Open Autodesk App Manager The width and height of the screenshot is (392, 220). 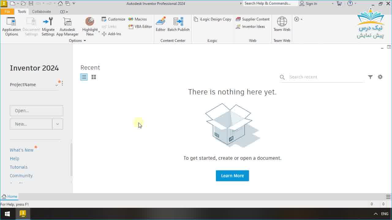pos(67,26)
